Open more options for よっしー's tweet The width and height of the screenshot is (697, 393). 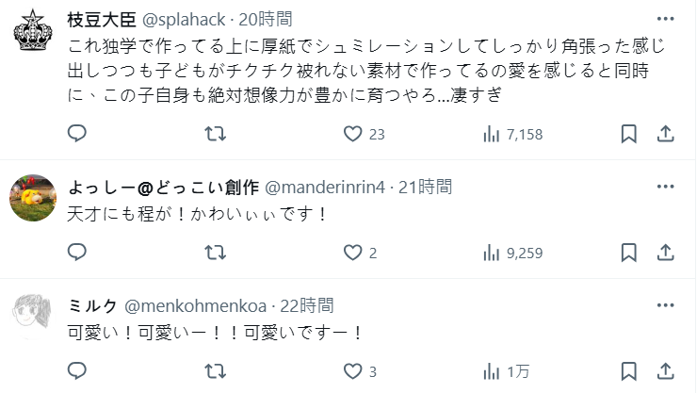[665, 187]
